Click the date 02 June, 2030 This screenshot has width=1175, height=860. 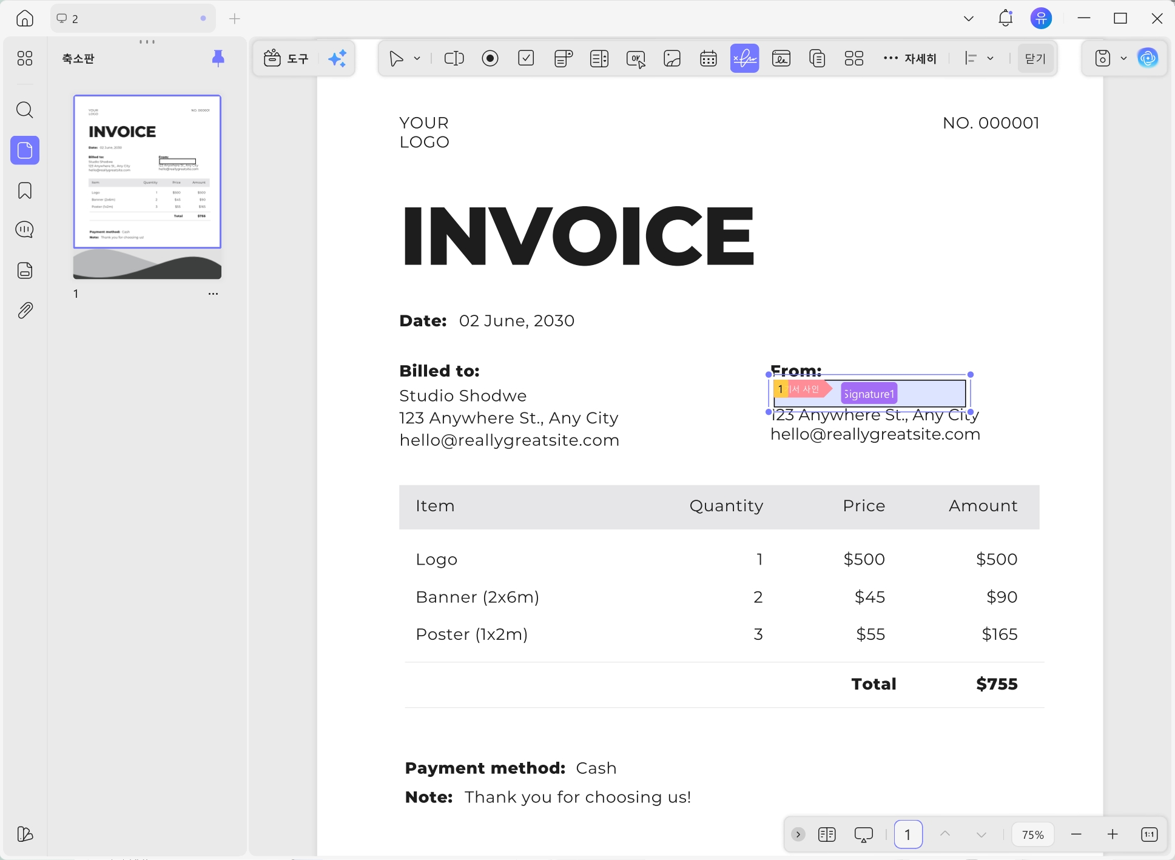517,321
